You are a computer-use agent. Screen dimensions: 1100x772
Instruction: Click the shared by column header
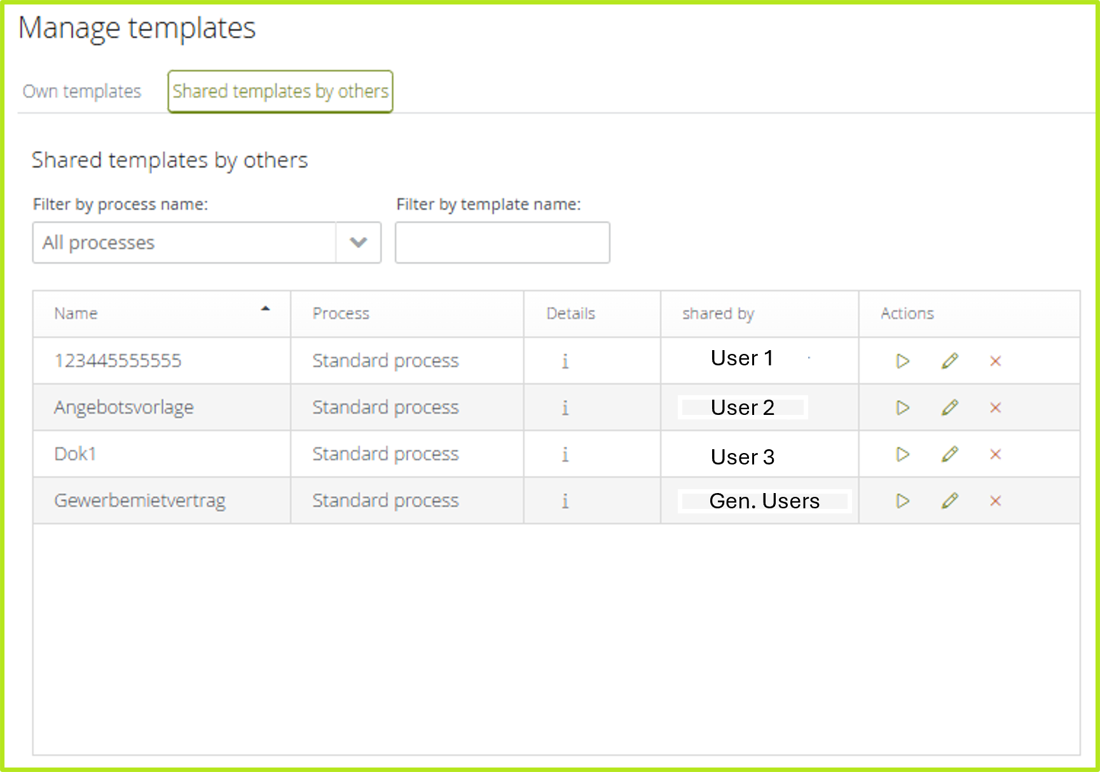point(718,313)
